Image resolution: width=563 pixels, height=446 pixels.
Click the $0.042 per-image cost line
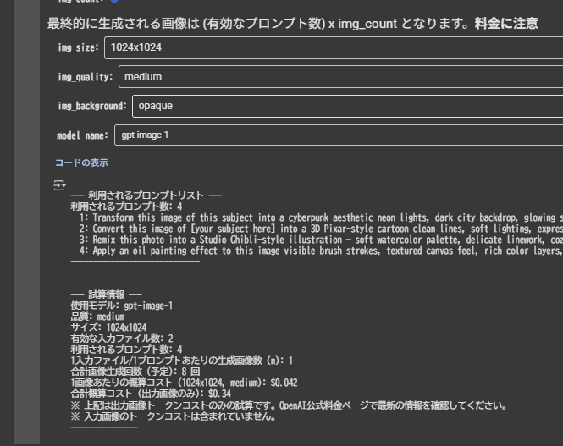pos(184,383)
